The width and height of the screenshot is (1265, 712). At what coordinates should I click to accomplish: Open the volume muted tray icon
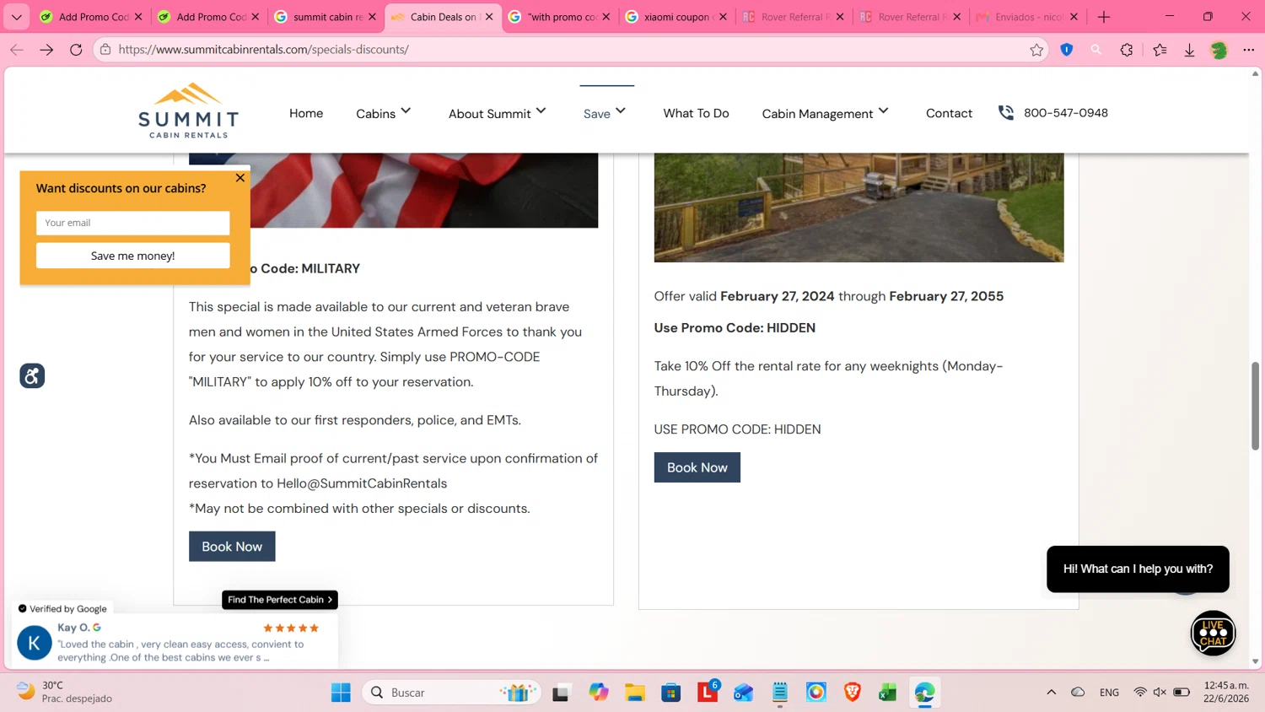tap(1160, 693)
